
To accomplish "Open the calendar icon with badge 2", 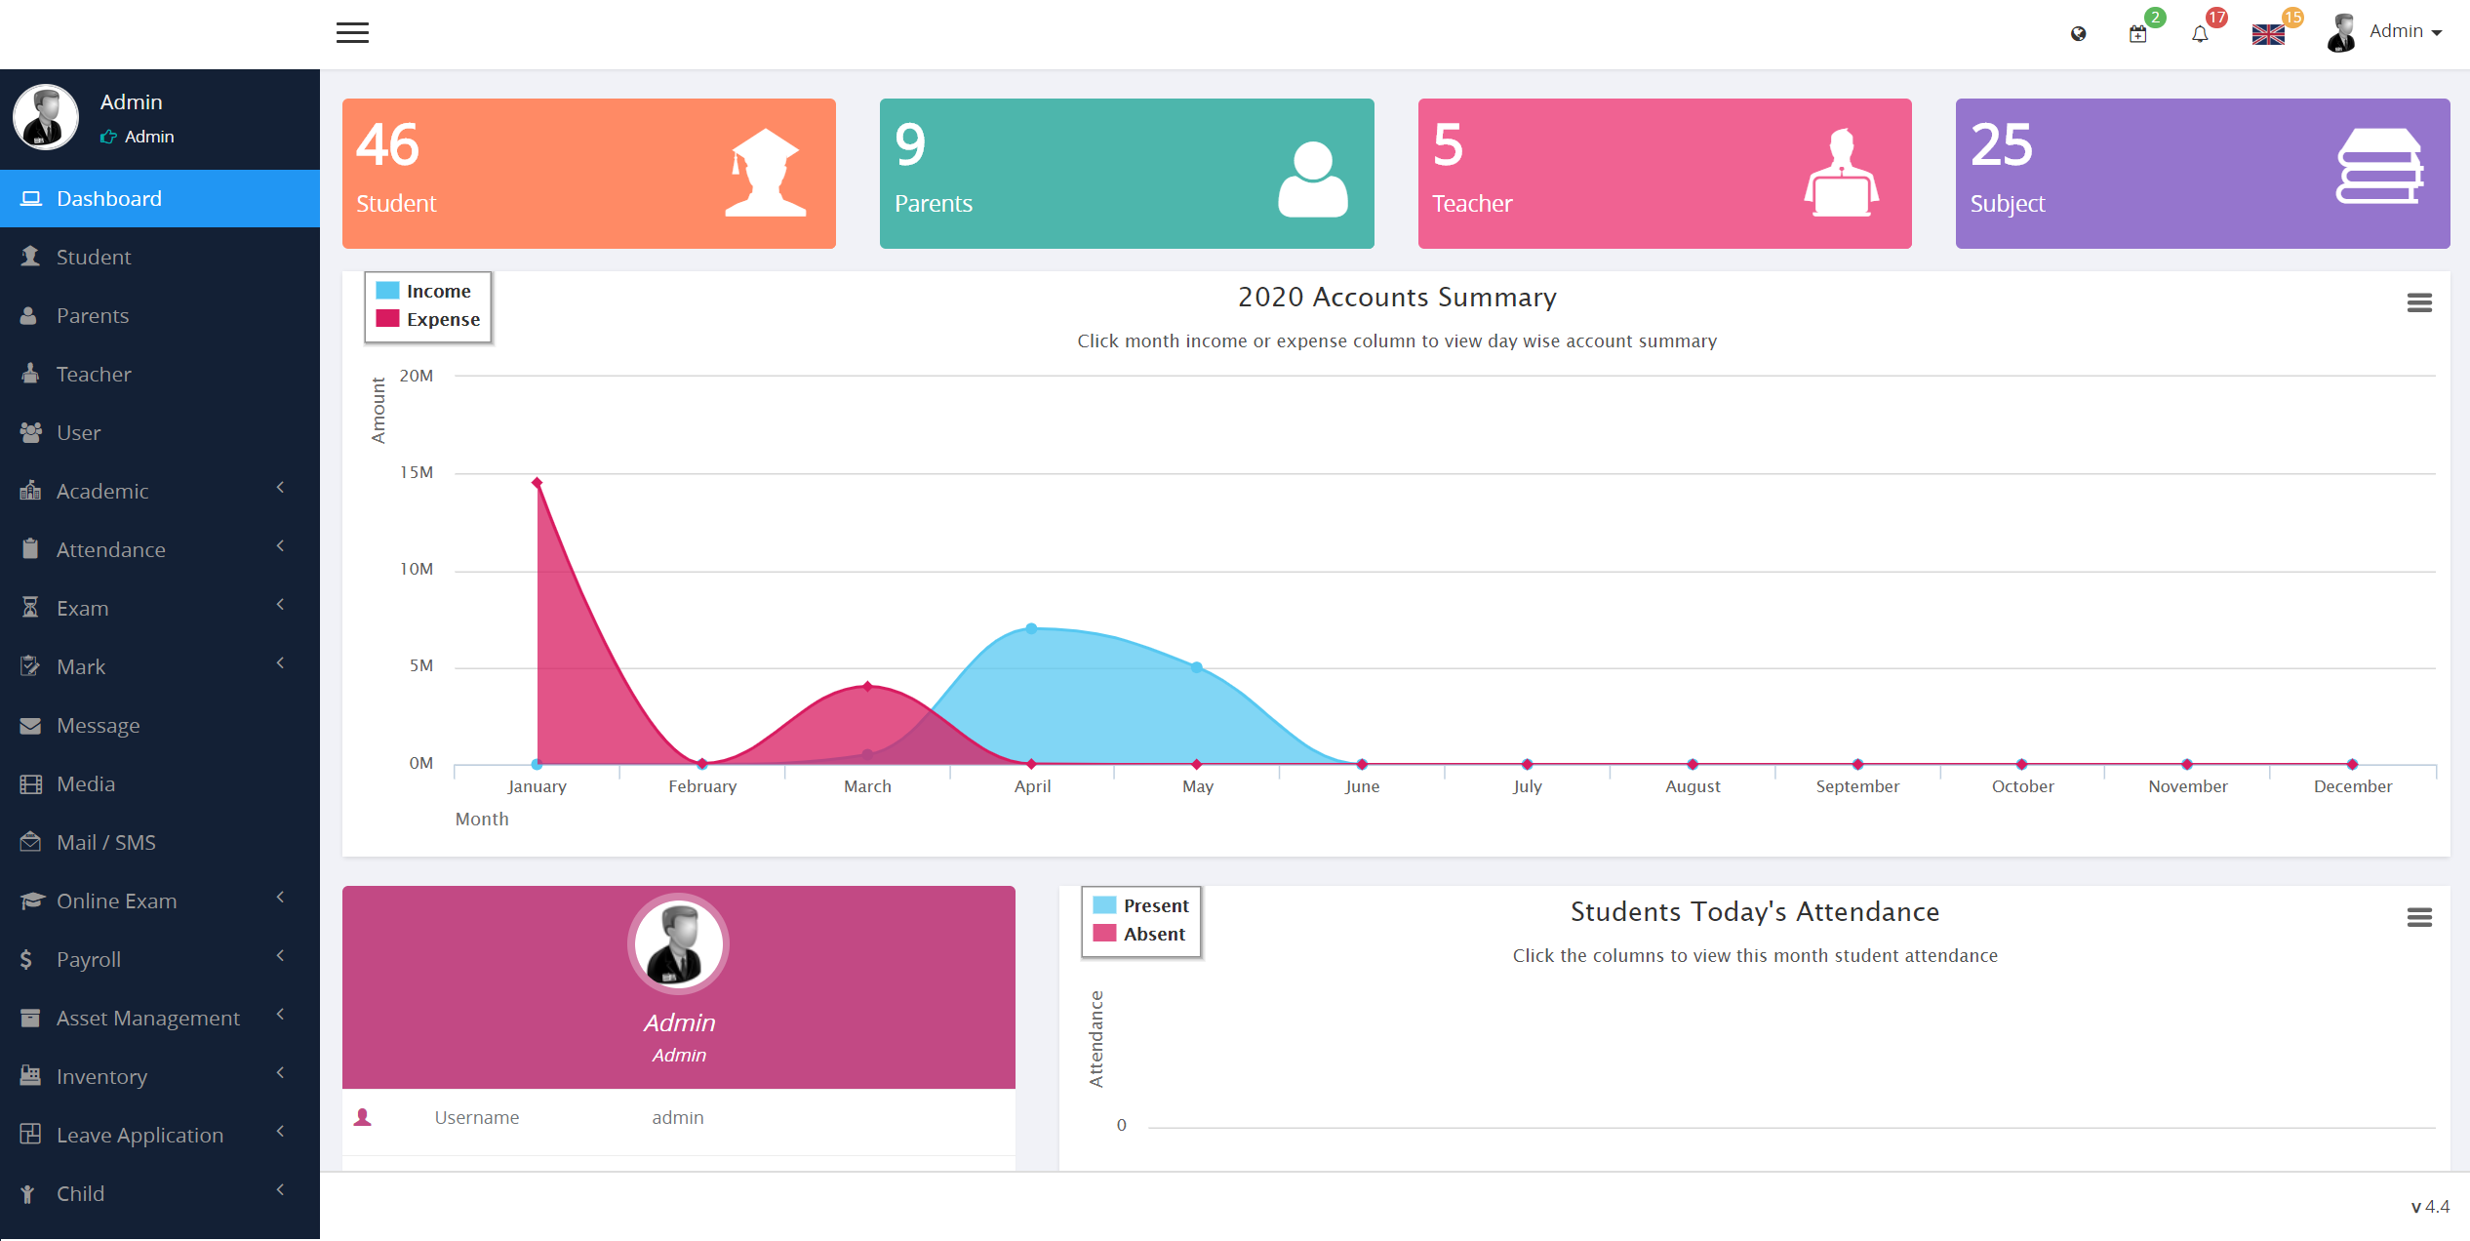I will 2137,34.
